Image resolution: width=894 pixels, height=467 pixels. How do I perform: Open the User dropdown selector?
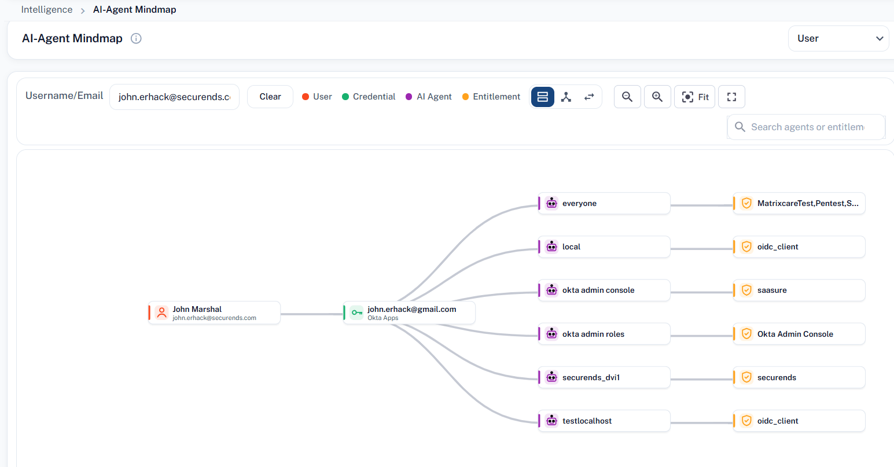click(x=838, y=39)
